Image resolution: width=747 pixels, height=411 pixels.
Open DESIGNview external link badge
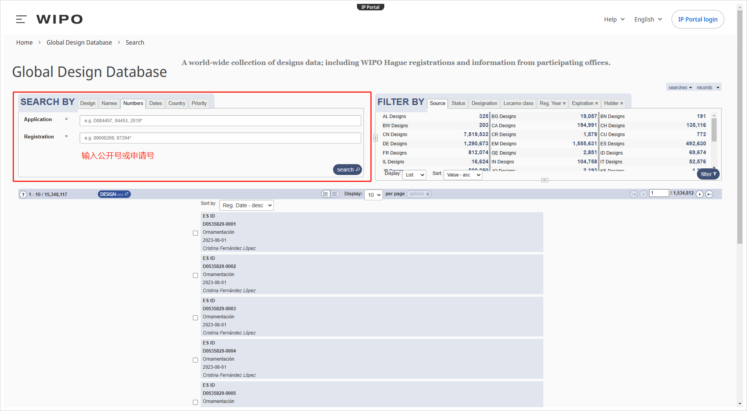click(x=114, y=194)
